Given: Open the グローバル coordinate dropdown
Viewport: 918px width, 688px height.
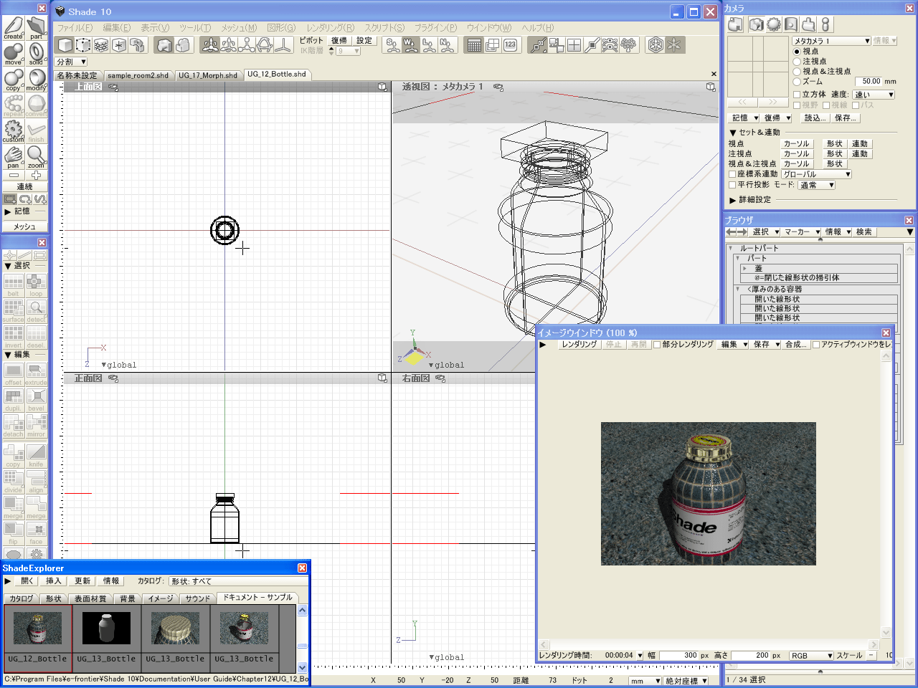Looking at the screenshot, I should click(816, 174).
